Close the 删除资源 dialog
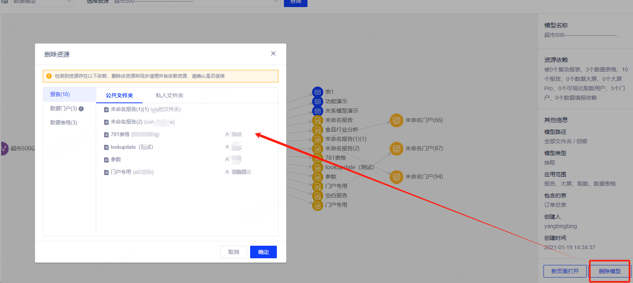 pos(273,53)
